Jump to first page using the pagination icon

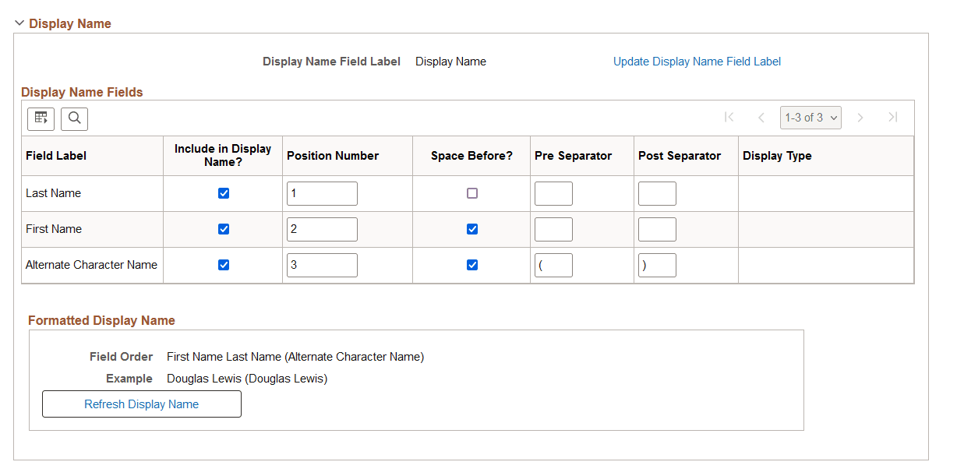coord(729,117)
